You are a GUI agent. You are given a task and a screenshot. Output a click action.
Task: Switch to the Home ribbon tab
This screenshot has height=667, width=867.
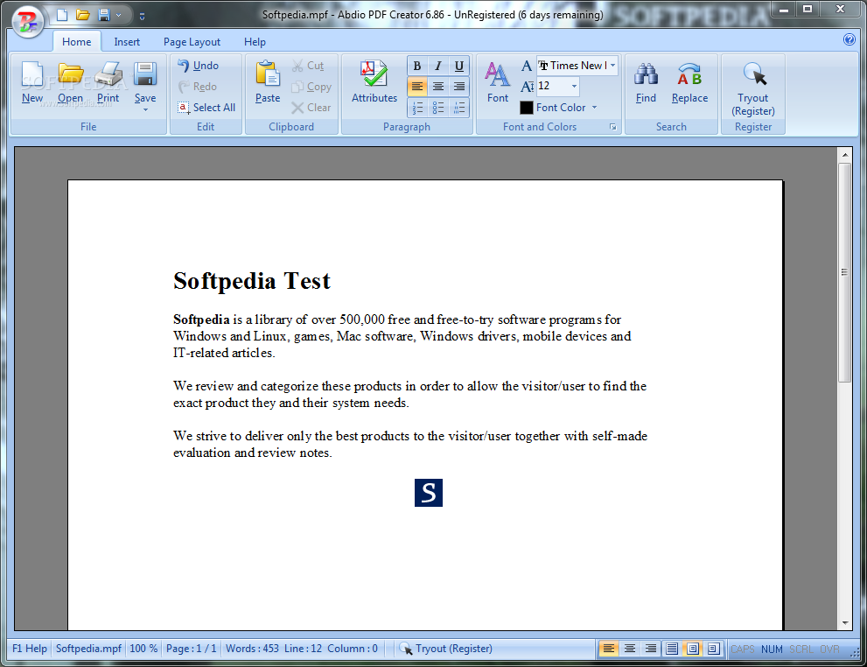click(77, 41)
